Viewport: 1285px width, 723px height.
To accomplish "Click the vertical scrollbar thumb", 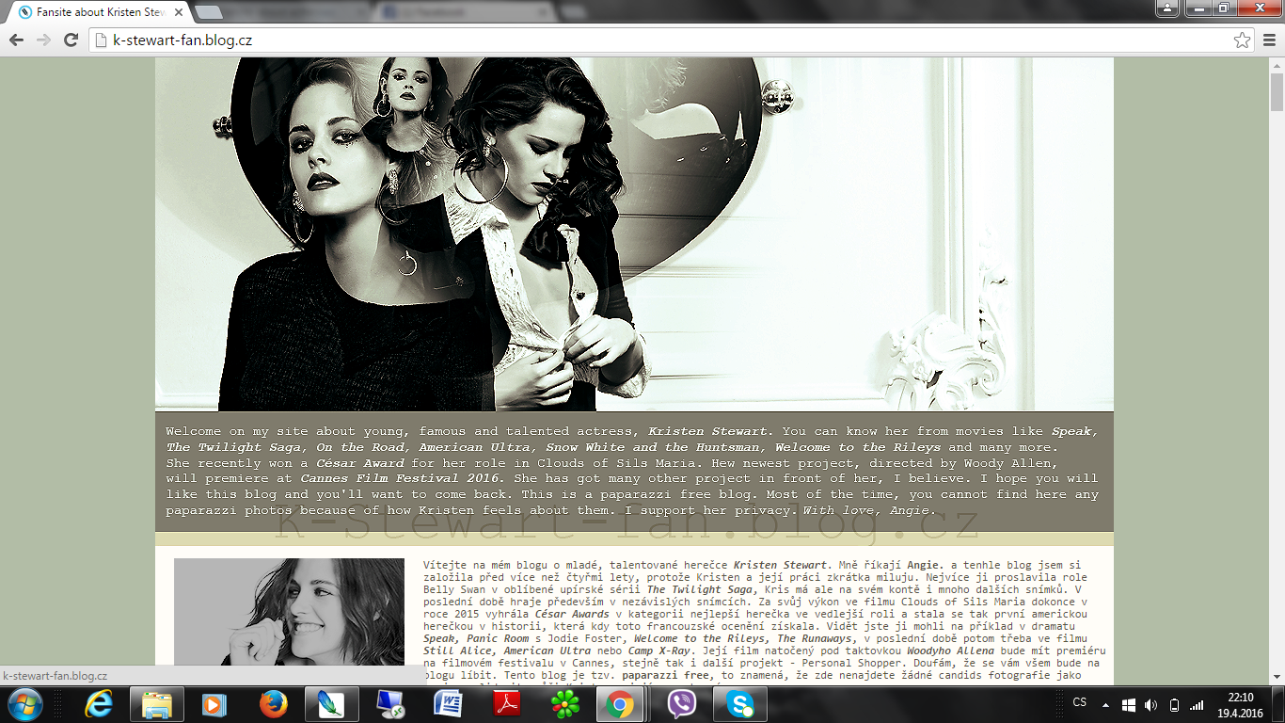I will pyautogui.click(x=1277, y=92).
